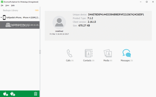Click the Backups Library heading

[x=10, y=10]
